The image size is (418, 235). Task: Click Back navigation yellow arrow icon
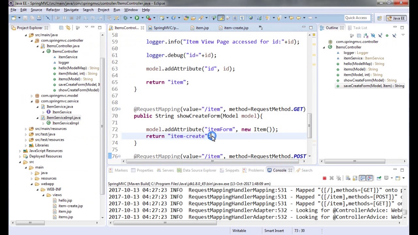pyautogui.click(x=298, y=18)
